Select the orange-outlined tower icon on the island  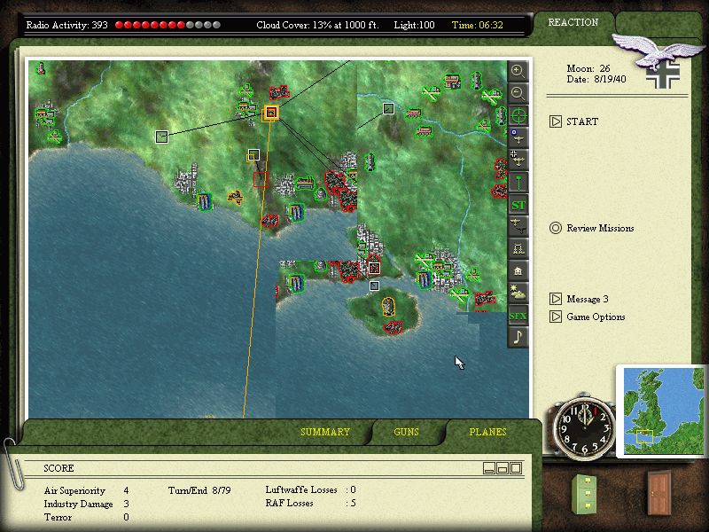tap(388, 307)
